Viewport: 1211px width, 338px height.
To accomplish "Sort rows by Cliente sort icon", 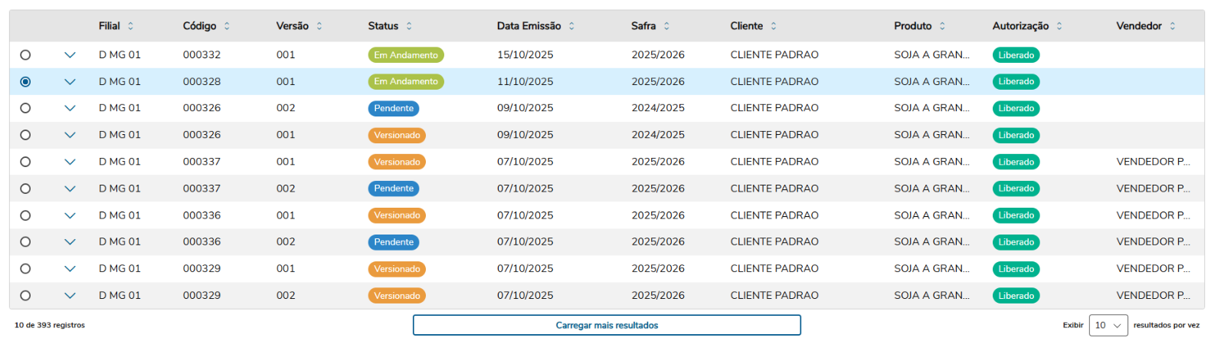I will pos(774,26).
